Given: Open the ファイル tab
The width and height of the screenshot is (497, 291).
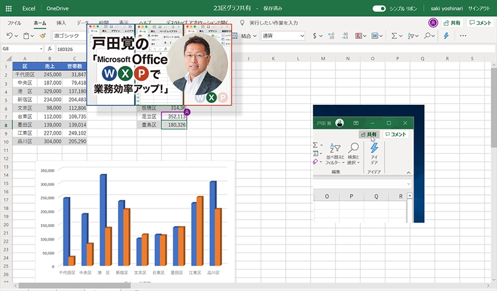Looking at the screenshot, I should 14,23.
